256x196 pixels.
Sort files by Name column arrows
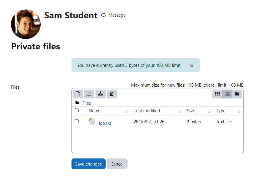pyautogui.click(x=126, y=111)
